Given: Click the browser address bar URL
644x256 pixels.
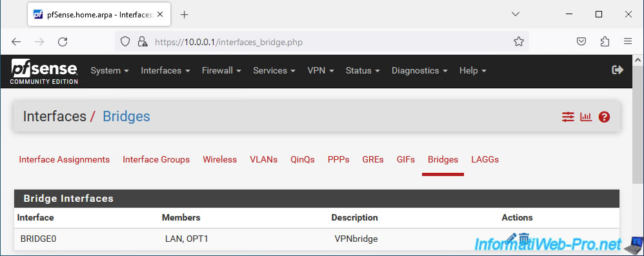Looking at the screenshot, I should coord(228,42).
